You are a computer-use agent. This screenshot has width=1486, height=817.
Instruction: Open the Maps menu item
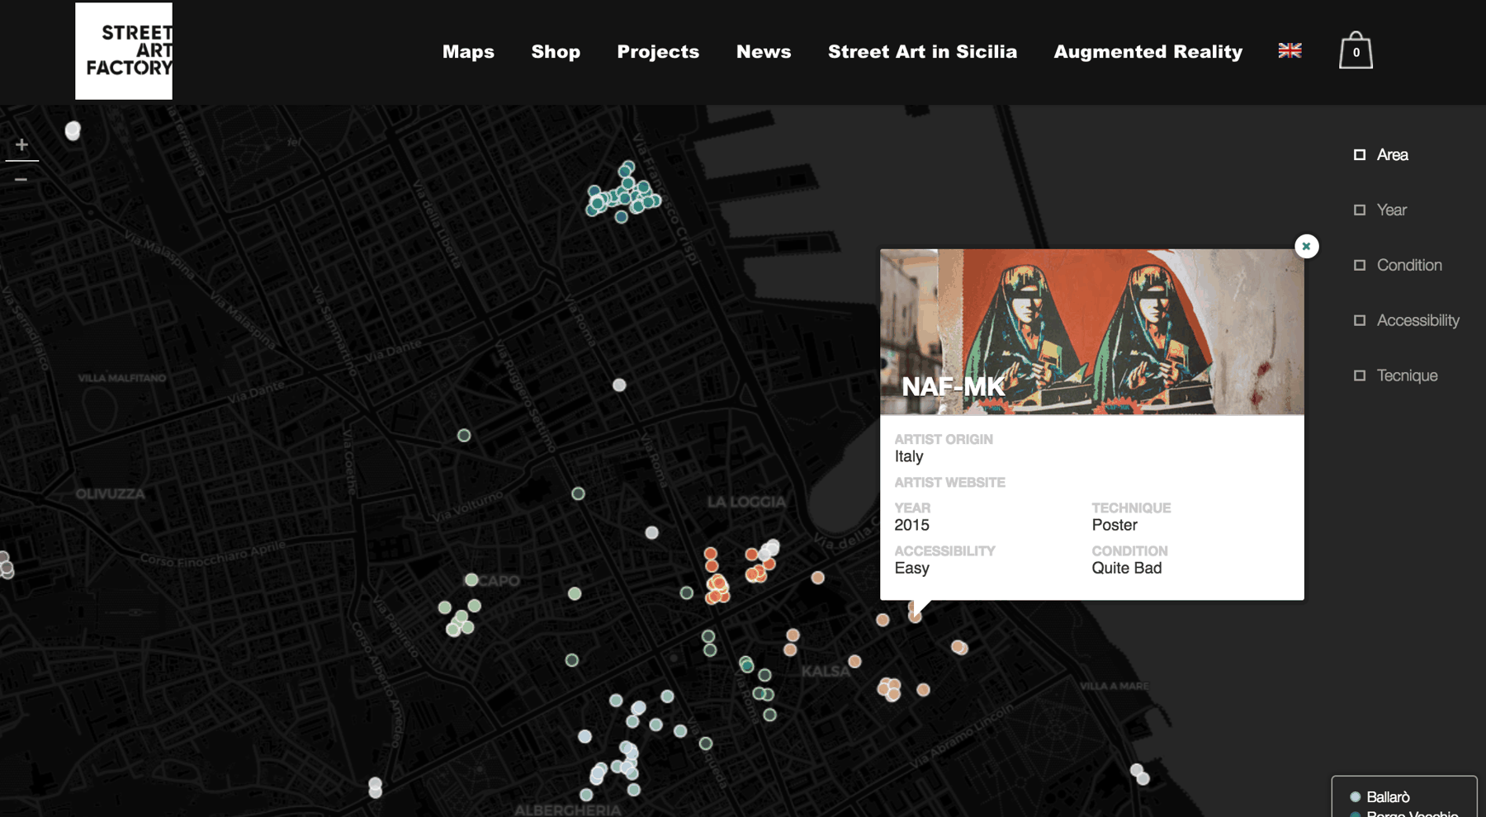(468, 51)
